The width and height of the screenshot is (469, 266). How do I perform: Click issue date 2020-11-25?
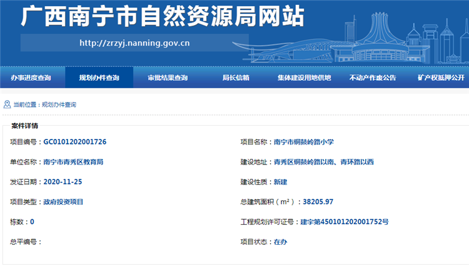[63, 182]
